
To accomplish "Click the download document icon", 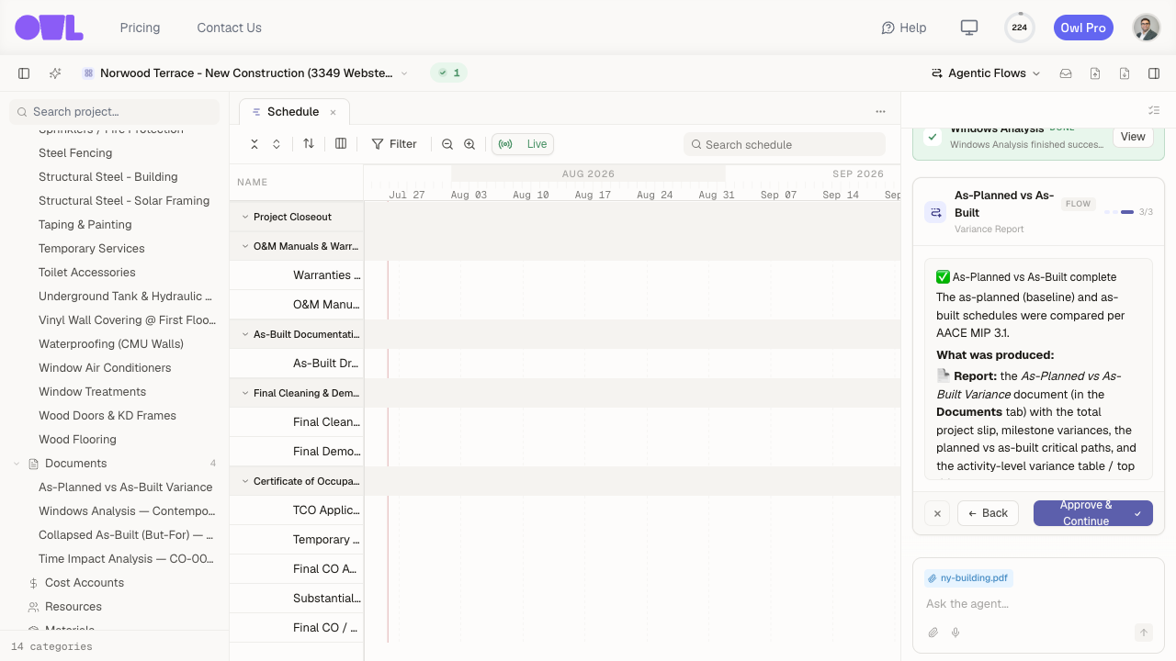I will point(1125,73).
